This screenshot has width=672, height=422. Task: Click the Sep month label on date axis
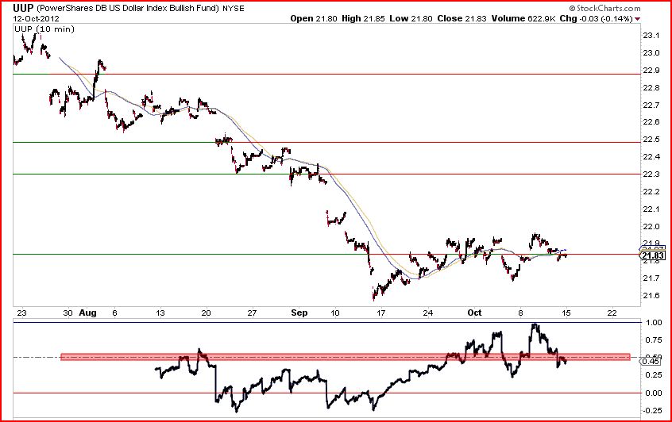click(x=299, y=313)
